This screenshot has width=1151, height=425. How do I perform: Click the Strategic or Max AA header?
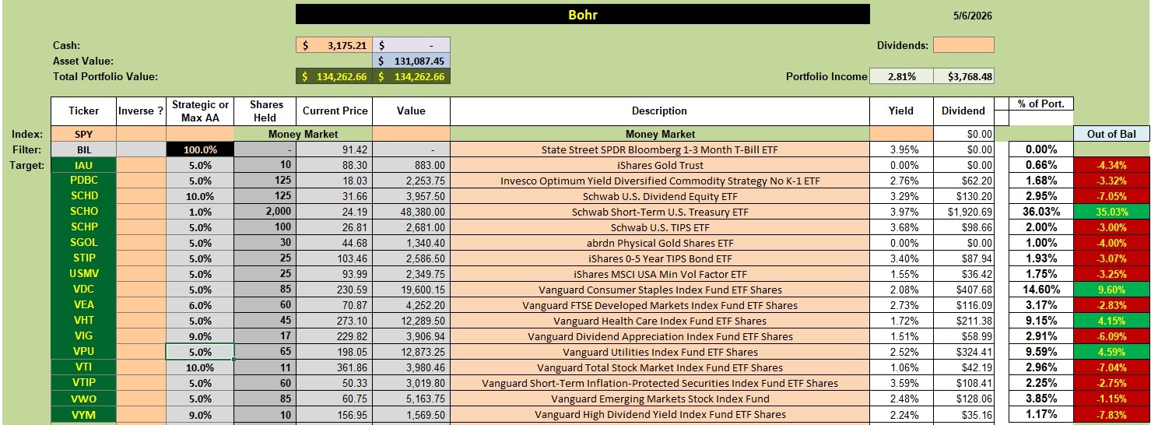201,111
